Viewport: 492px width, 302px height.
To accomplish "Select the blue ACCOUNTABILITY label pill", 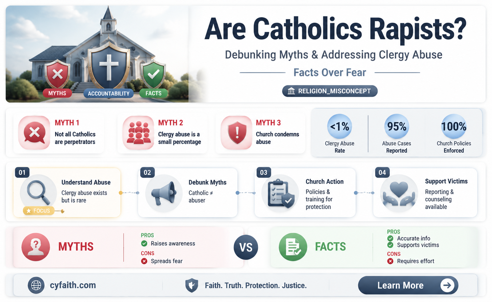I will (109, 93).
